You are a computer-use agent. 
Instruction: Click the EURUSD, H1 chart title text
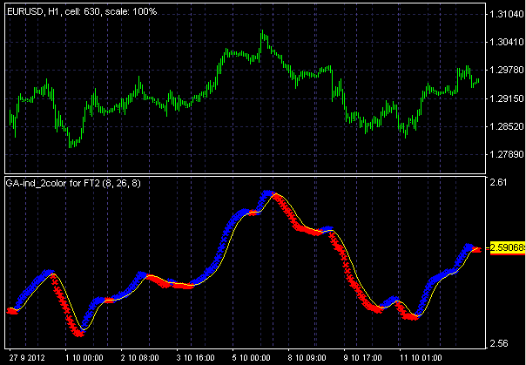pos(82,12)
